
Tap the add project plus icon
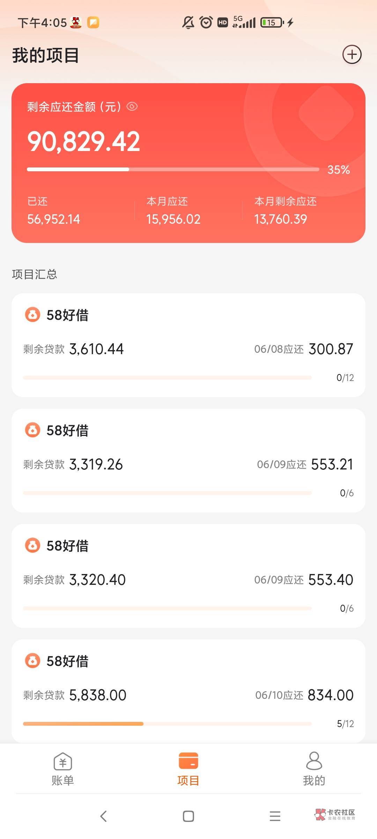tap(352, 55)
